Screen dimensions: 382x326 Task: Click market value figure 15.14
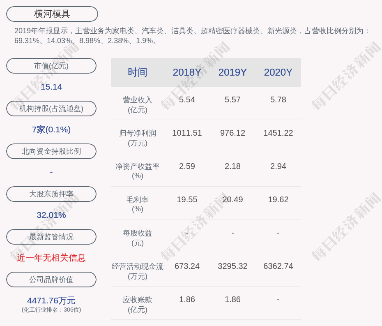pyautogui.click(x=51, y=87)
